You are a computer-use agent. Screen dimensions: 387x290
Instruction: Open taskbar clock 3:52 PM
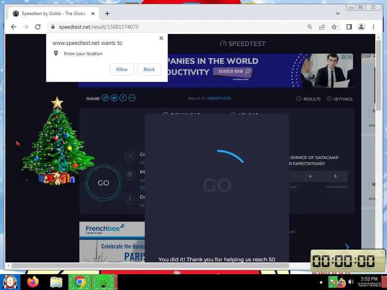369,282
